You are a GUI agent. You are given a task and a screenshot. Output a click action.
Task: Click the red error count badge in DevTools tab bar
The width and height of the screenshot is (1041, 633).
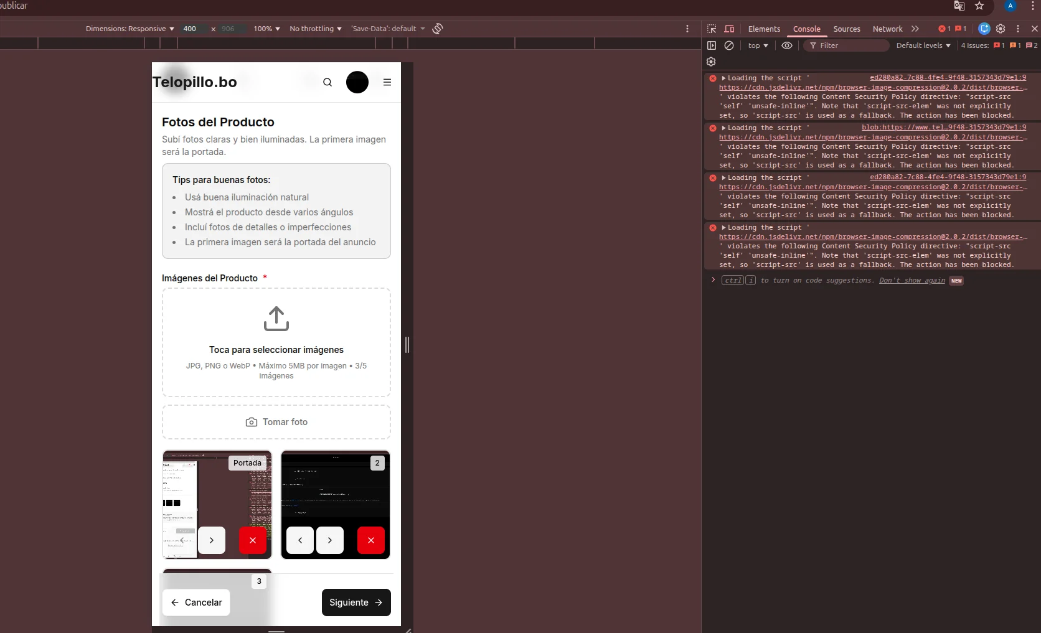point(944,29)
